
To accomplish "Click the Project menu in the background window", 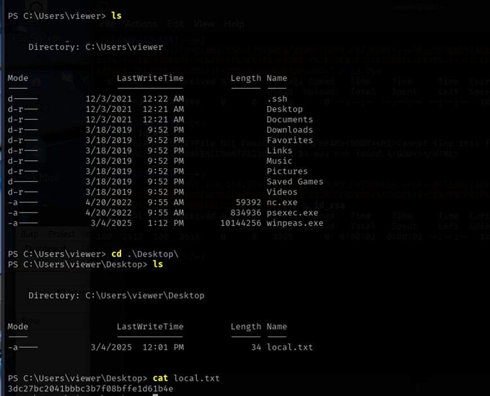I will tap(61, 234).
